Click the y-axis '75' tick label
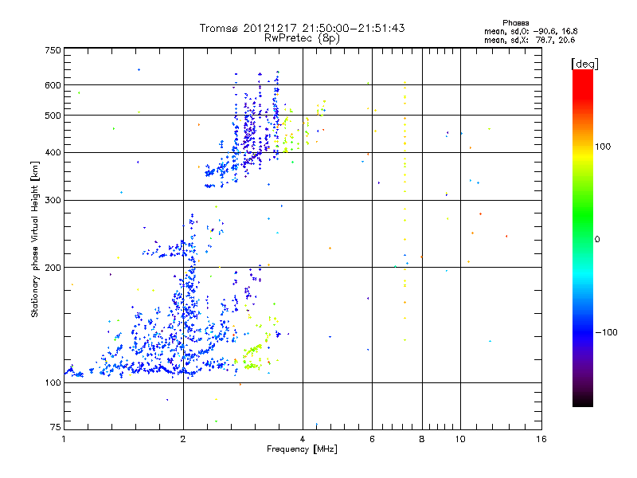The width and height of the screenshot is (637, 478). click(56, 427)
